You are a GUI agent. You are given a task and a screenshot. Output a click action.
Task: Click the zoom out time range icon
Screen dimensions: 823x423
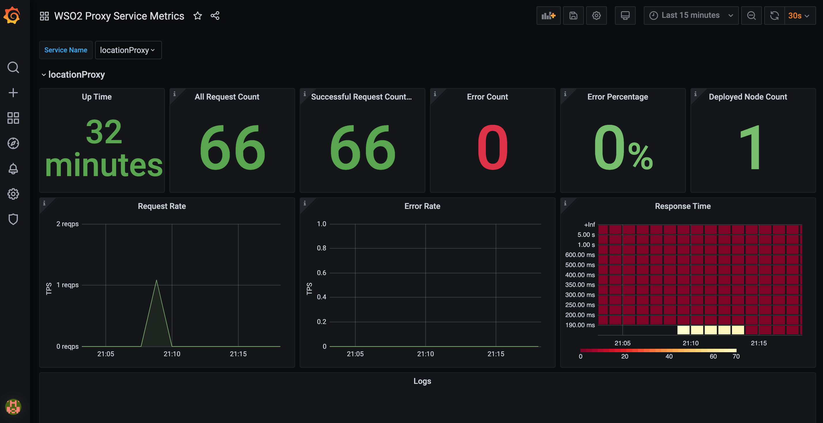click(752, 15)
